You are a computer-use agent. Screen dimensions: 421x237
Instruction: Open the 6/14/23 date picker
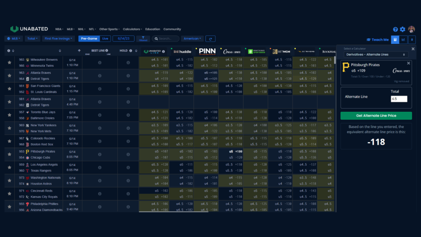[x=123, y=39]
